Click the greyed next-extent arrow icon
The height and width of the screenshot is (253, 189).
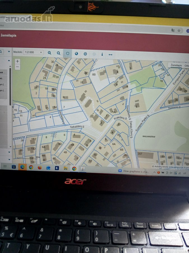[x=94, y=54]
